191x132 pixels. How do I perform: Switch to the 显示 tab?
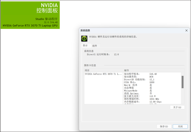point(85,45)
